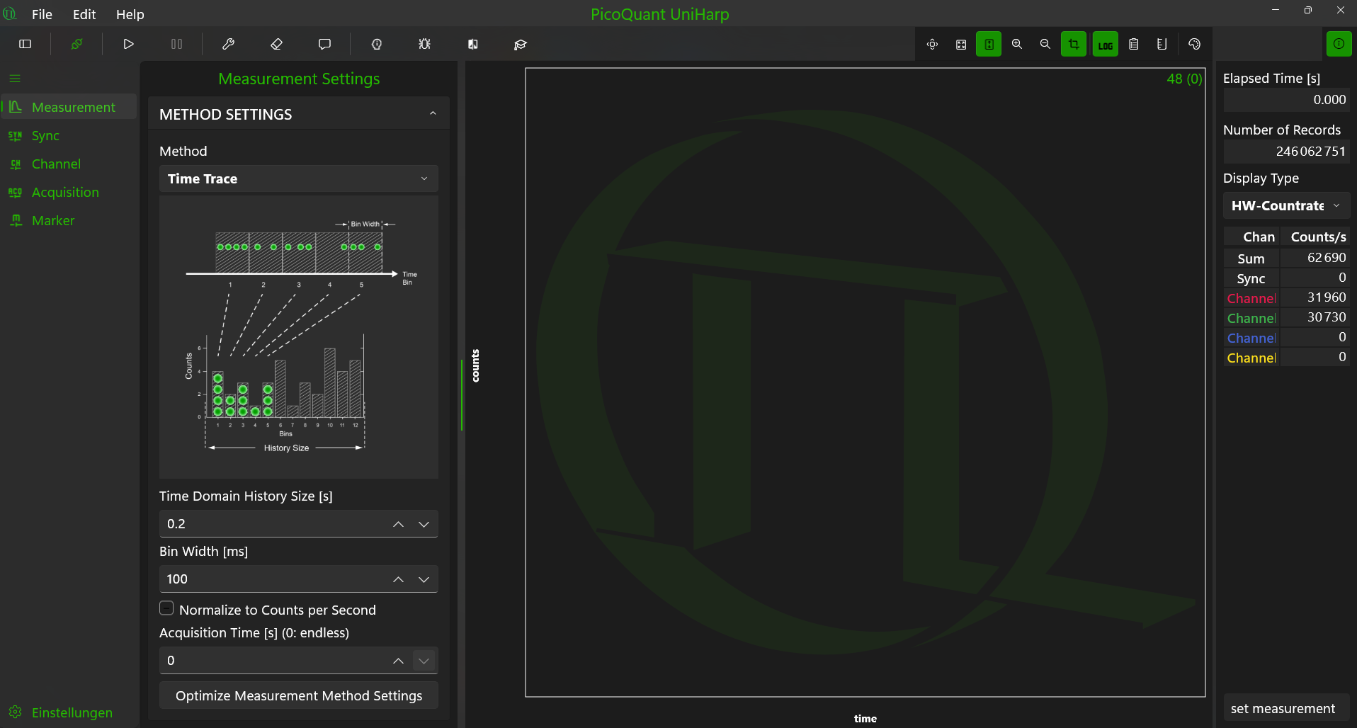Open the color palette icon

click(1195, 44)
